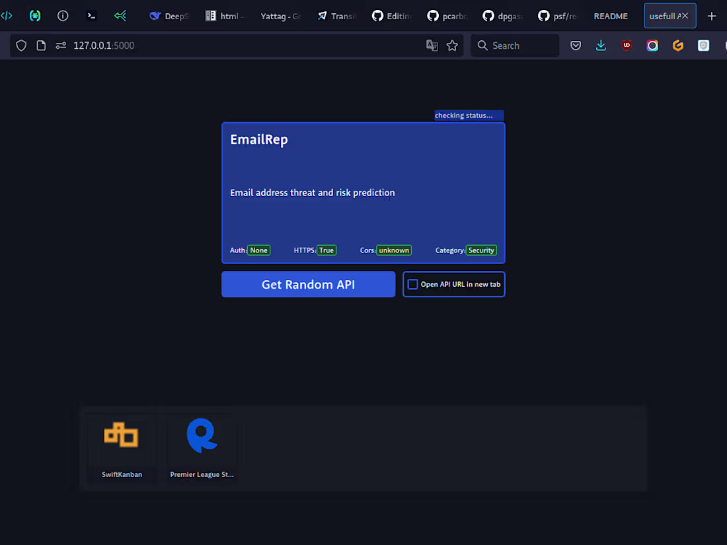
Task: Open the Downloads panel arrow icon
Action: [601, 46]
